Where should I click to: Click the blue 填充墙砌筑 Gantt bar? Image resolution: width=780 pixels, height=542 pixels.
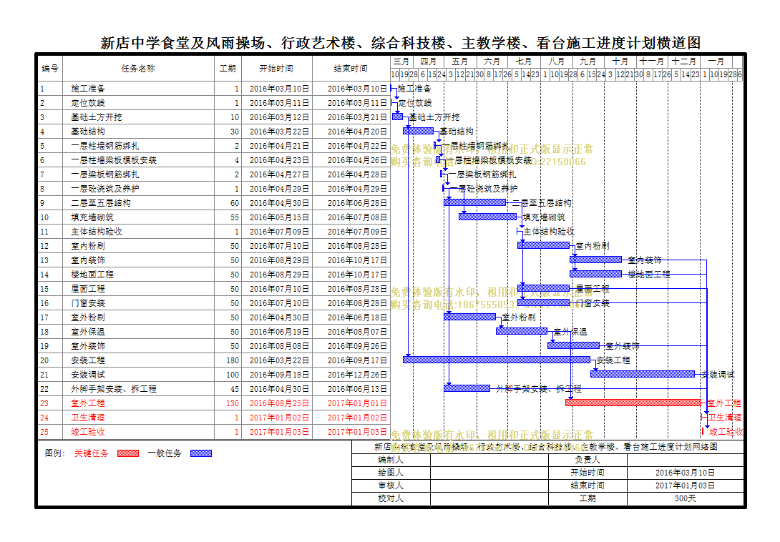(487, 217)
